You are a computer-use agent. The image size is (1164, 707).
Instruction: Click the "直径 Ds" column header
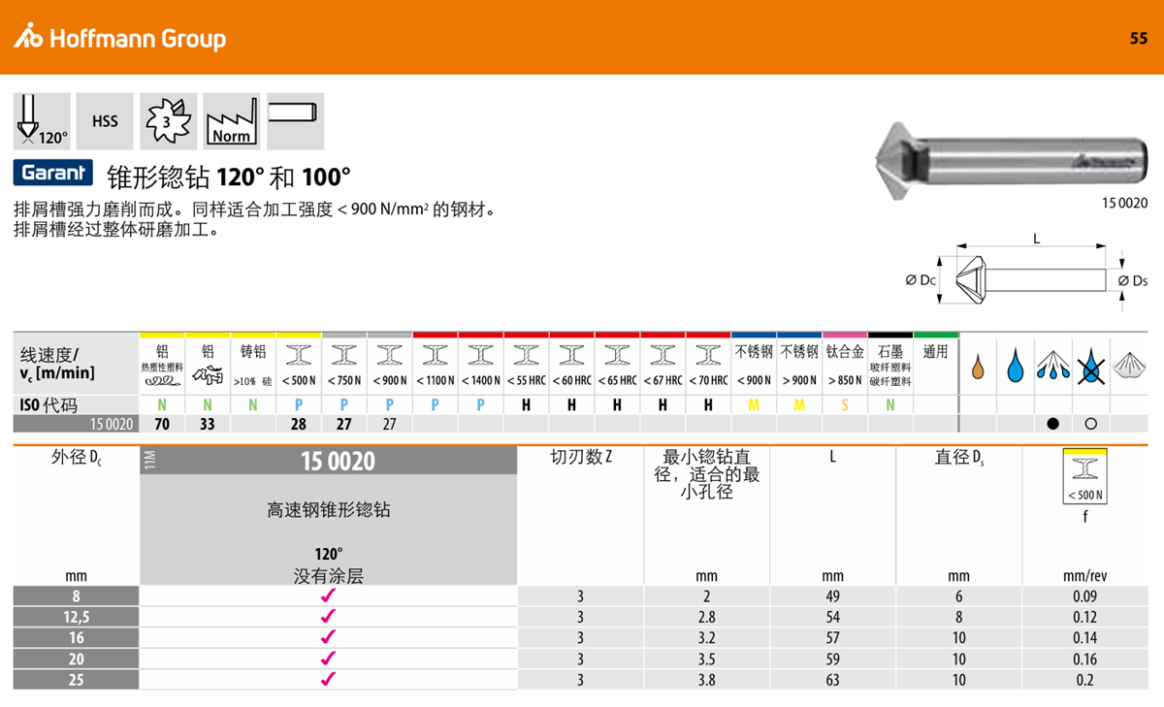[958, 458]
